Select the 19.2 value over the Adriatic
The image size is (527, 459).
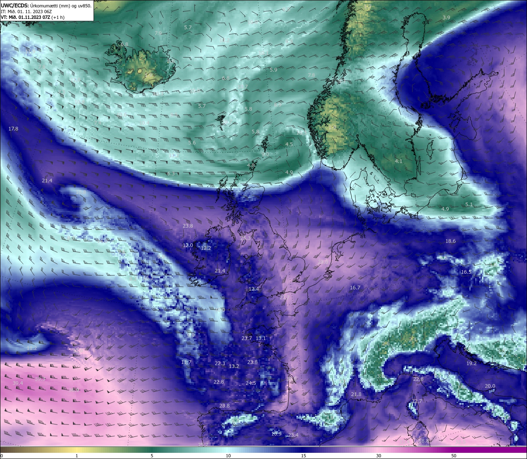471,363
